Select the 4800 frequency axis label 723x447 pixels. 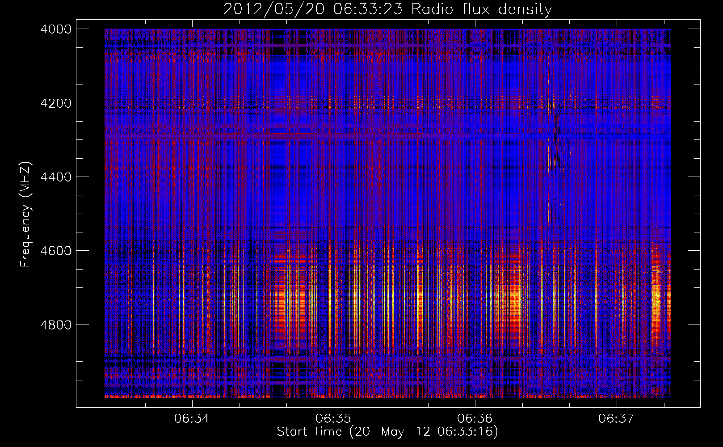pyautogui.click(x=56, y=325)
